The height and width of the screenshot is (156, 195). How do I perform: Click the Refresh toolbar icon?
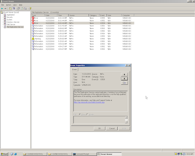click(x=22, y=9)
